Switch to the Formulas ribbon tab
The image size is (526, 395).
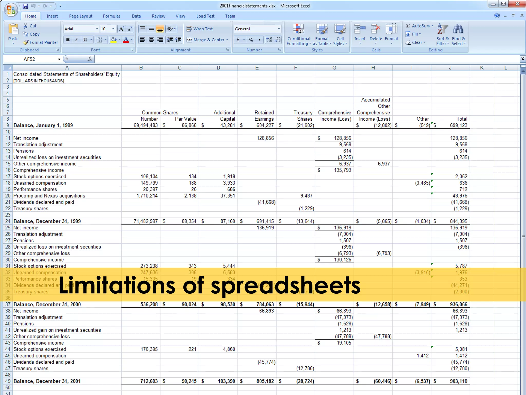pos(111,16)
